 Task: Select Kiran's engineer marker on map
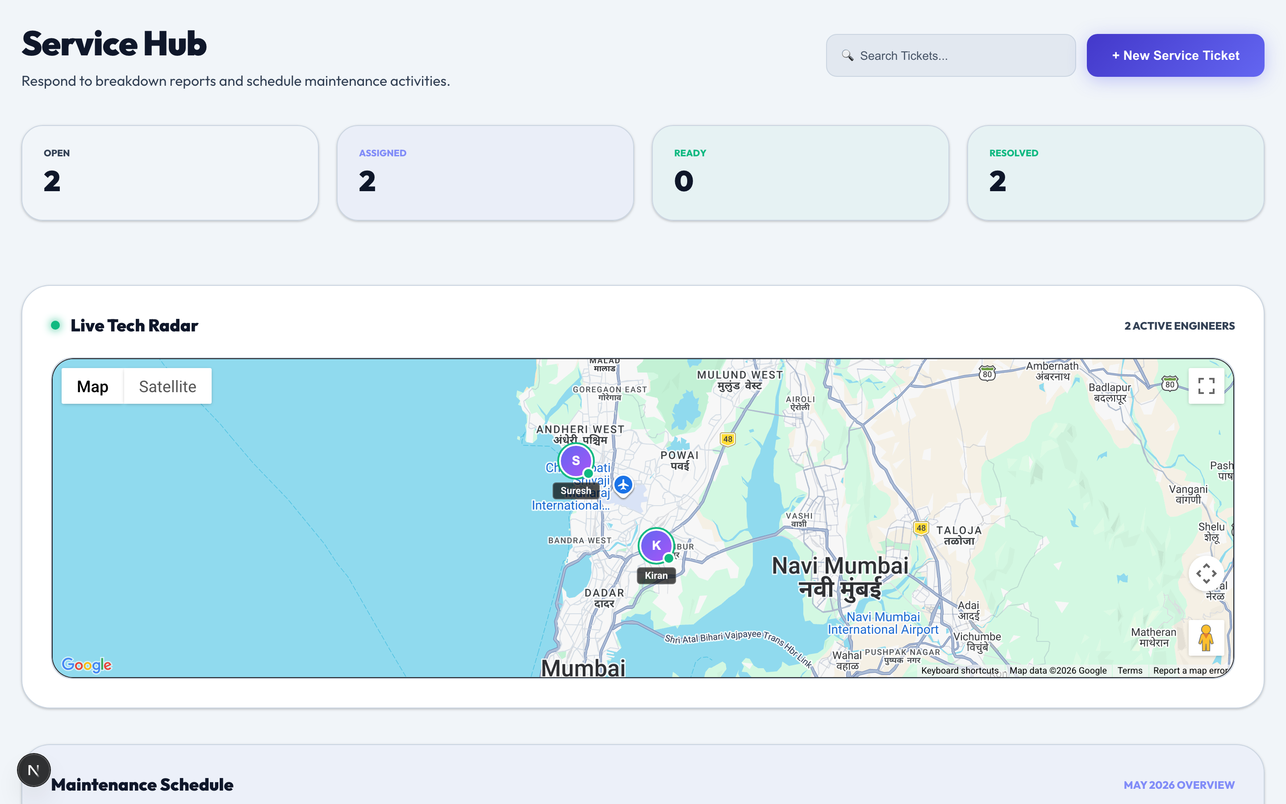pos(656,545)
